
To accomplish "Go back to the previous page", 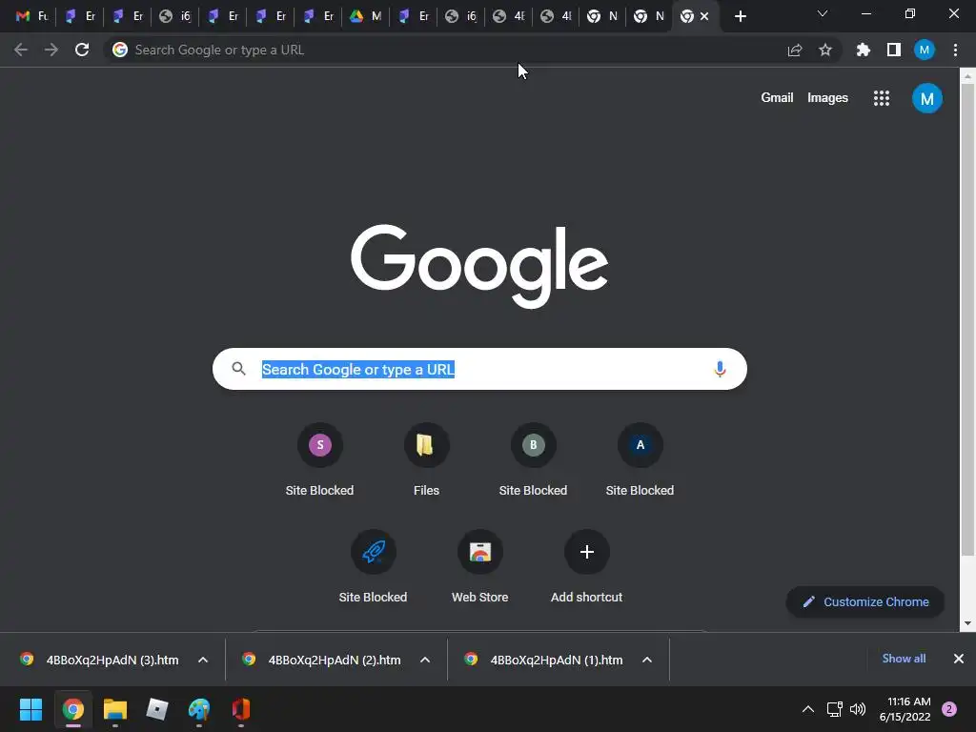I will click(21, 50).
